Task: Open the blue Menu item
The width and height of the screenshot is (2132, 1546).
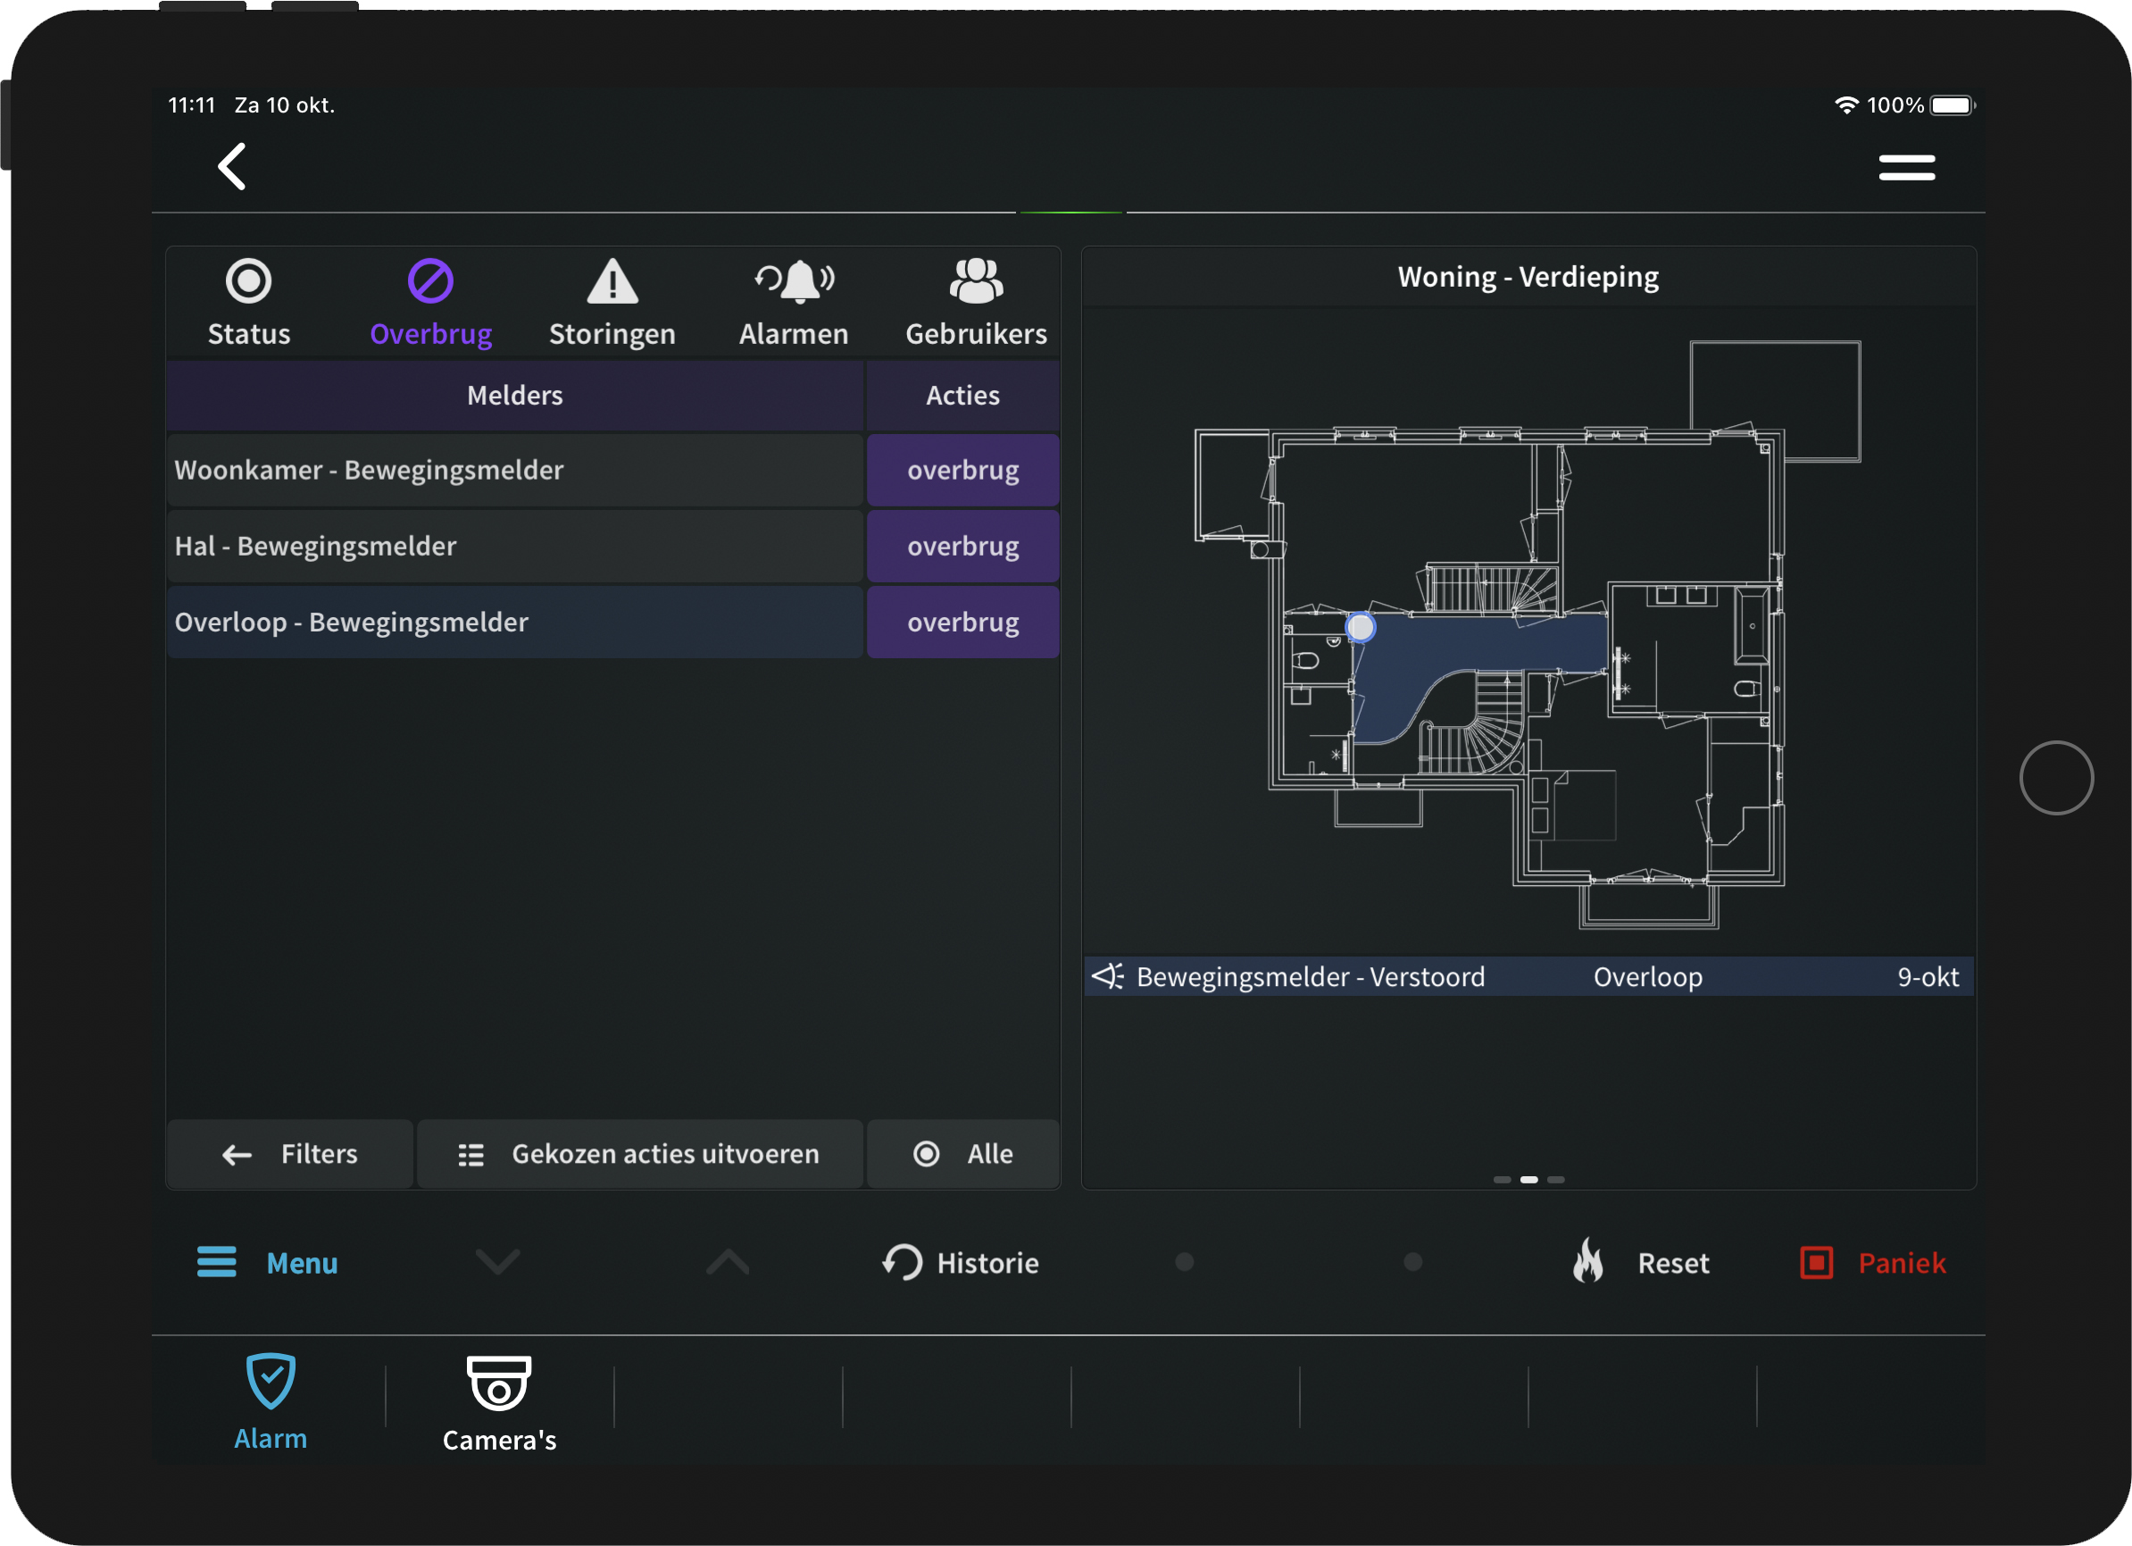Action: click(x=268, y=1263)
